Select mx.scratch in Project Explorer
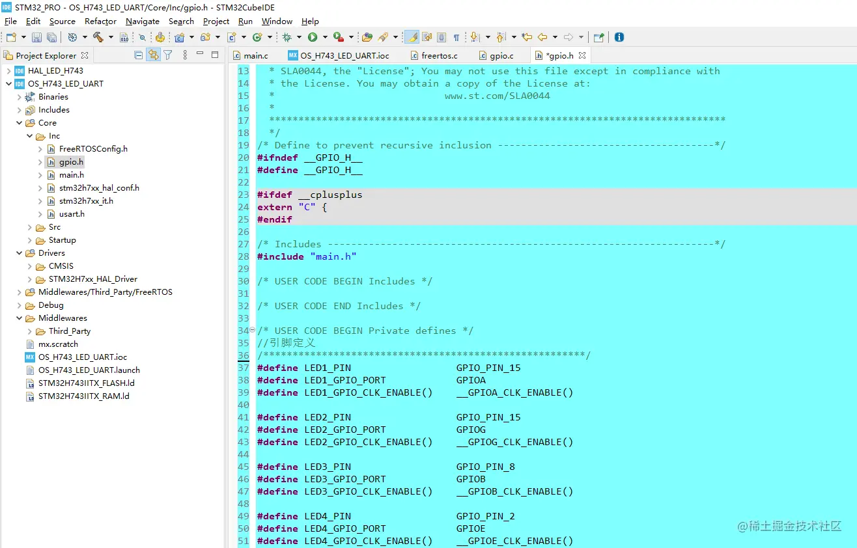Viewport: 857px width, 548px height. 58,344
